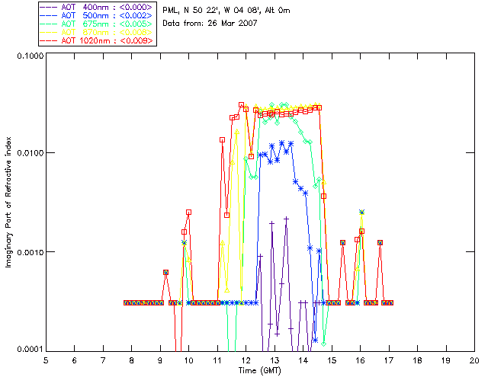Screen dimensions: 488x390
Task: Click the x-axis tick label 20
Action: tap(474, 360)
